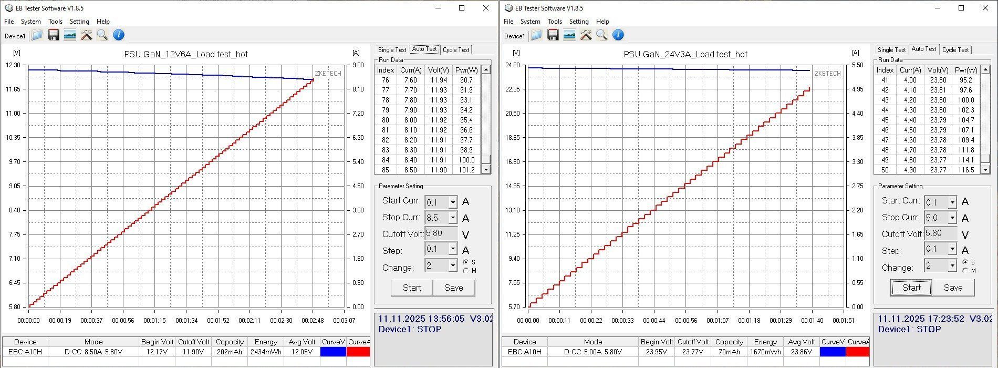
Task: Select the M radio button in 12V6A window
Action: [x=466, y=271]
